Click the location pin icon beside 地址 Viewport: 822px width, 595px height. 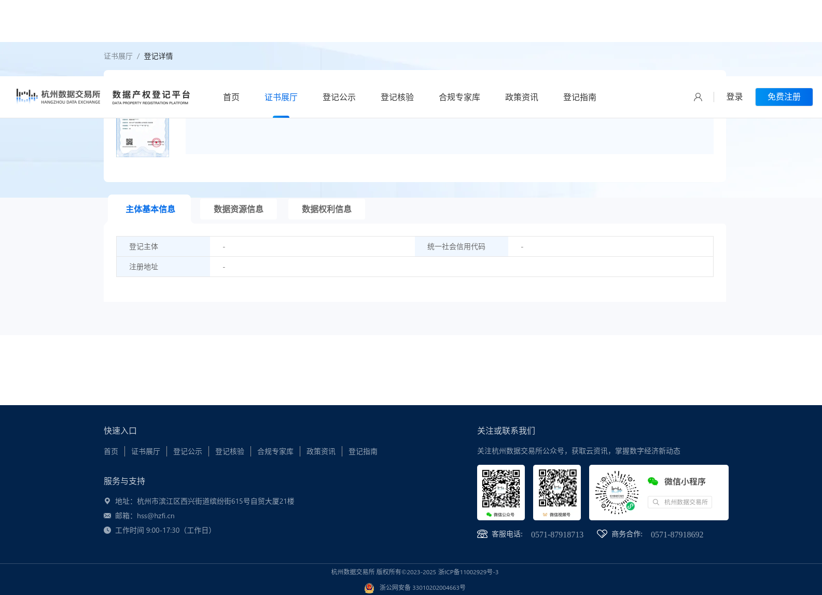click(x=107, y=501)
